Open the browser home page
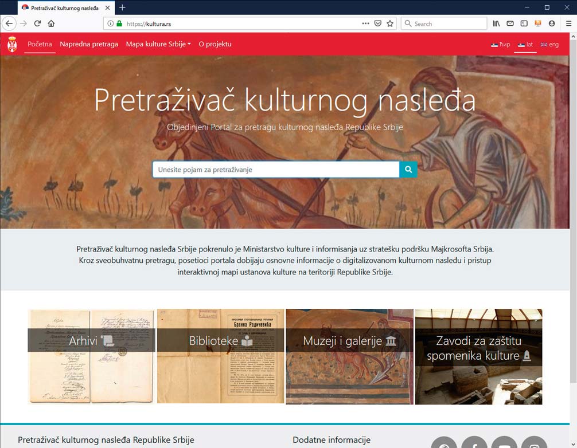 click(51, 23)
